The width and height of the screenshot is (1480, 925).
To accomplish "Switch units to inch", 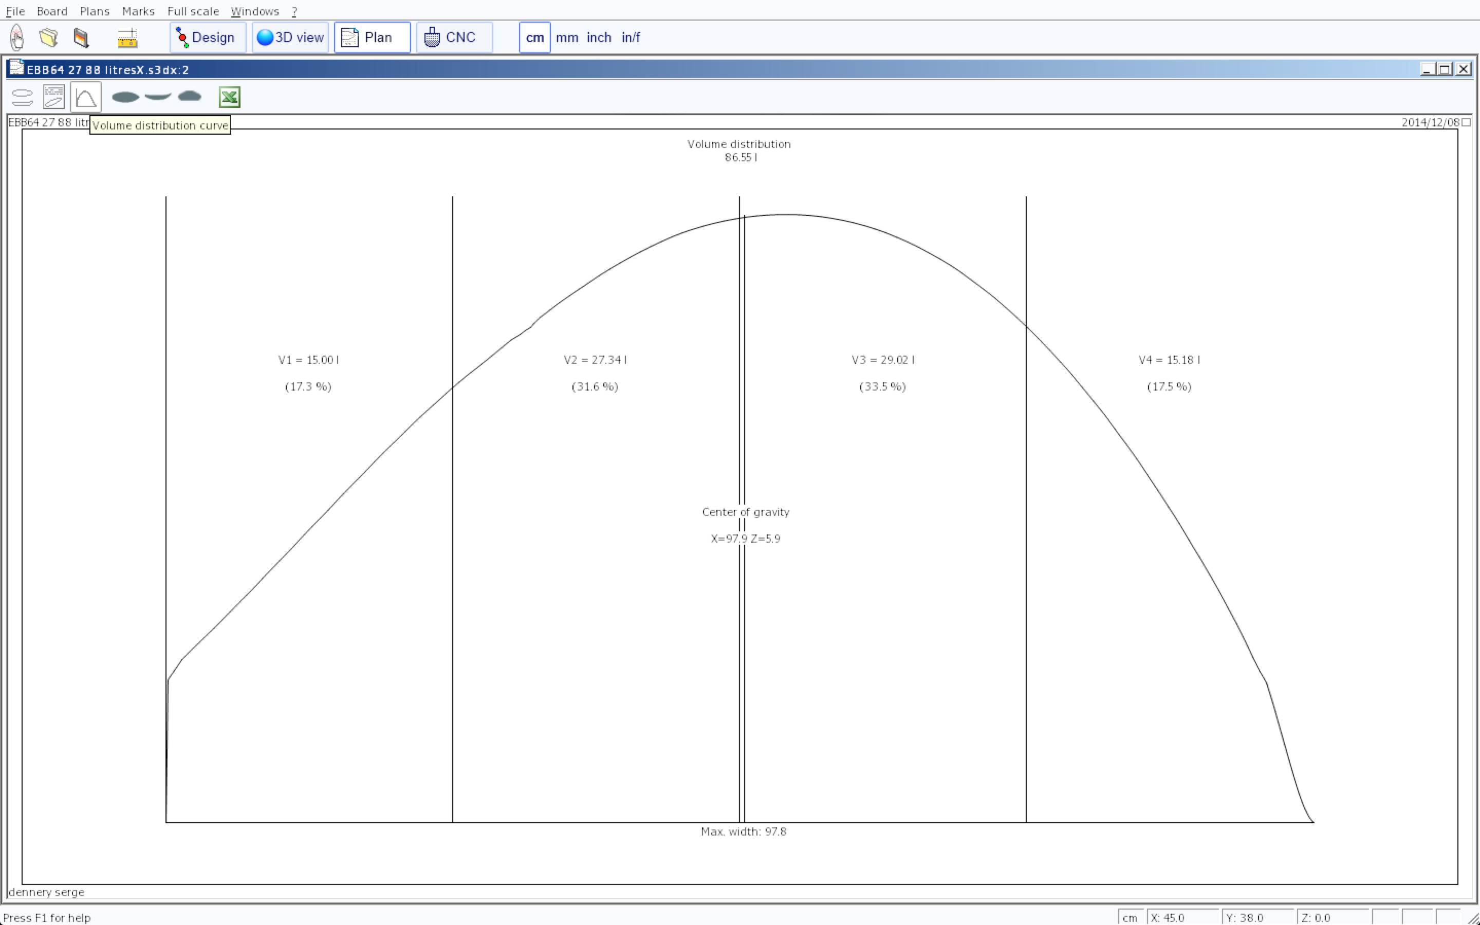I will coord(598,38).
